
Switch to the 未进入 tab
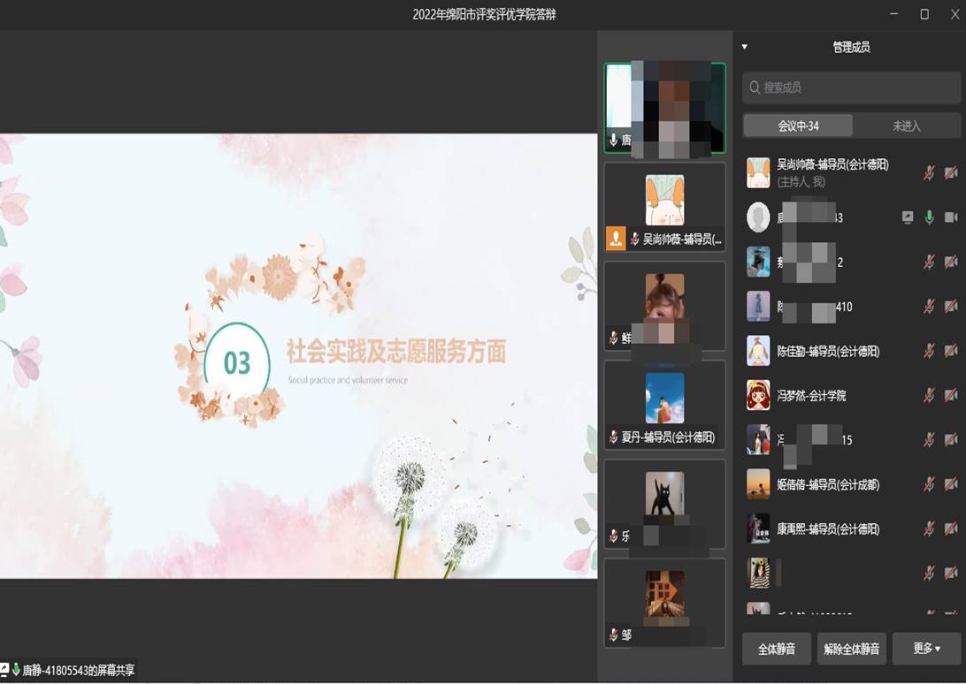(x=906, y=126)
